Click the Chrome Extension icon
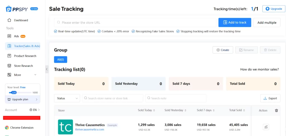Viewport: 286px width, 136px height. (7, 128)
